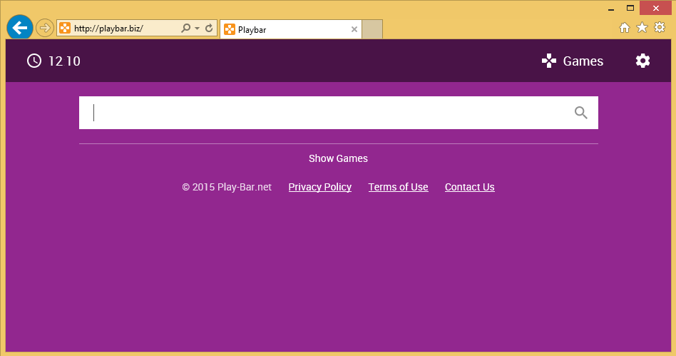Screen dimensions: 676x356
Task: Open a new blank tab
Action: [373, 29]
